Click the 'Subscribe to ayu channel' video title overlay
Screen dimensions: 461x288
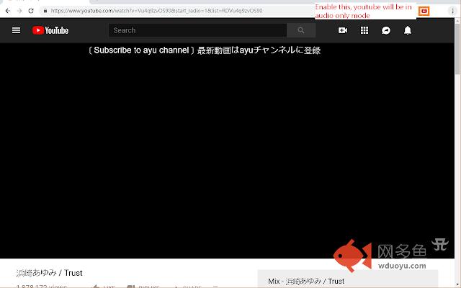[205, 50]
